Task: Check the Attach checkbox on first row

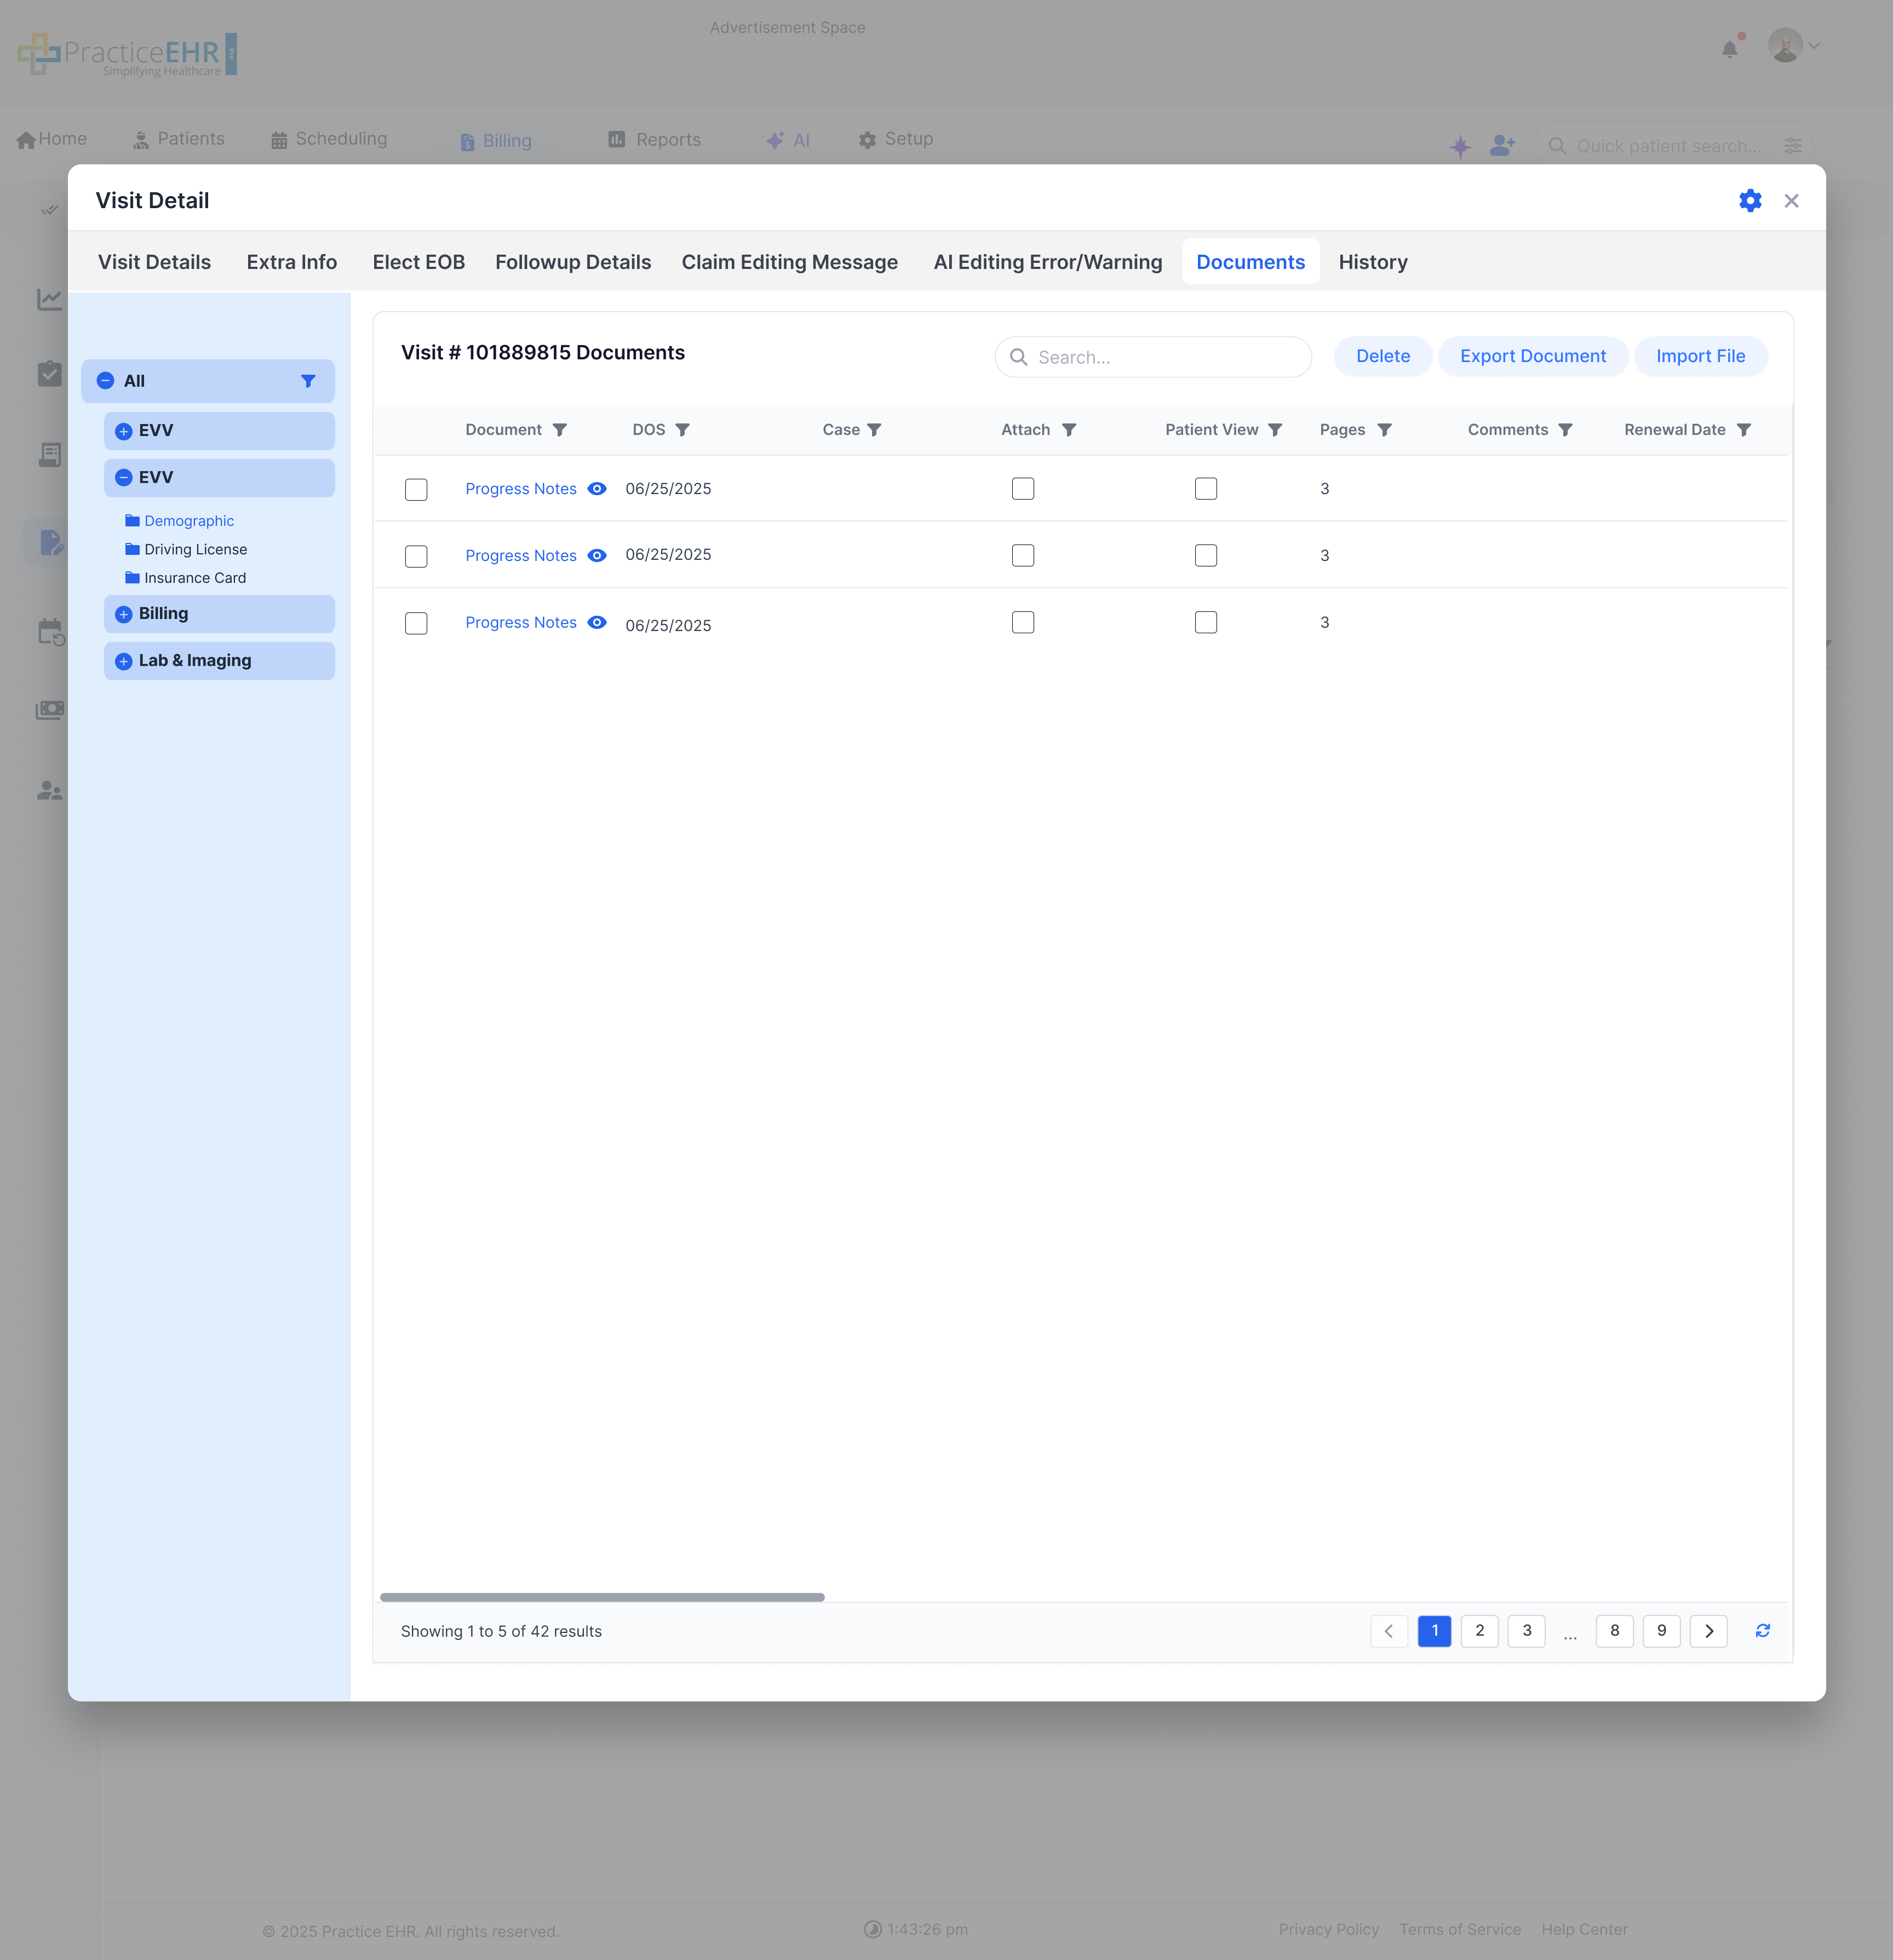Action: [x=1022, y=489]
